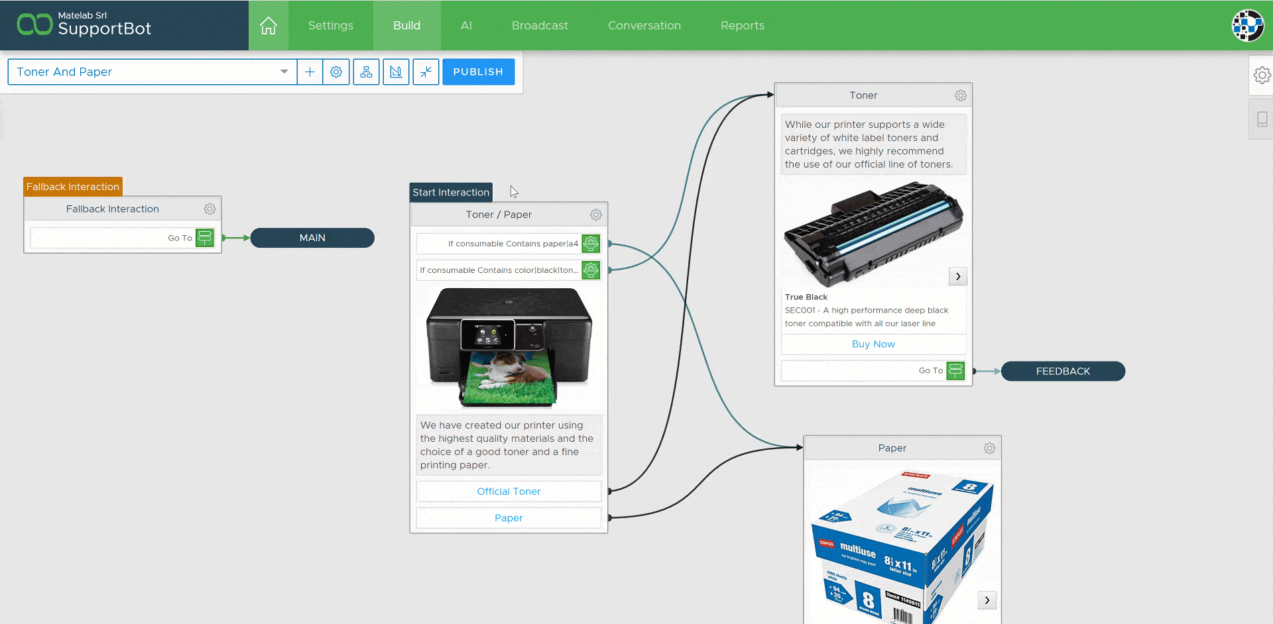Publish the bot flow
The width and height of the screenshot is (1273, 624).
(x=478, y=72)
